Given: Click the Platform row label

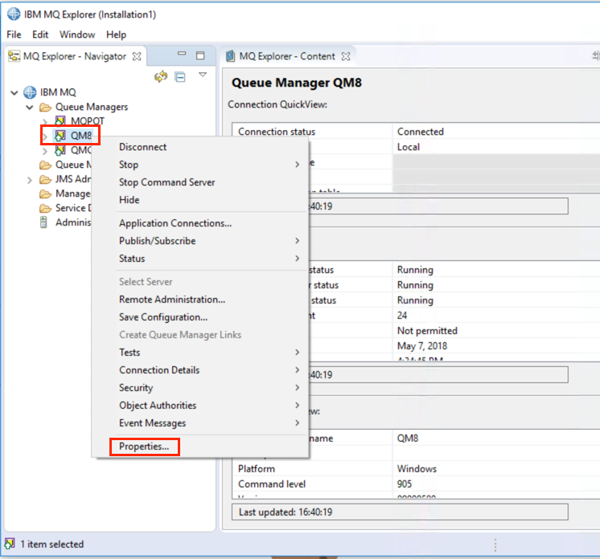Looking at the screenshot, I should [257, 469].
